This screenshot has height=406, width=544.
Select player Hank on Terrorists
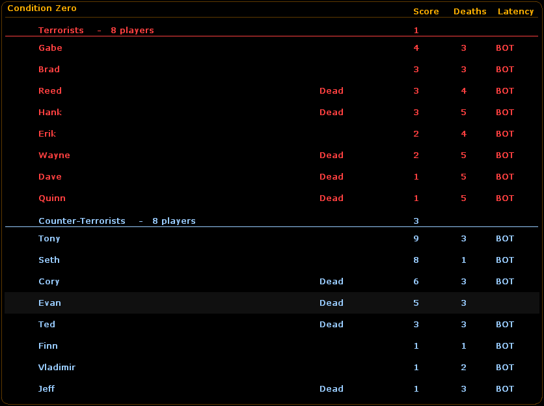coord(50,112)
